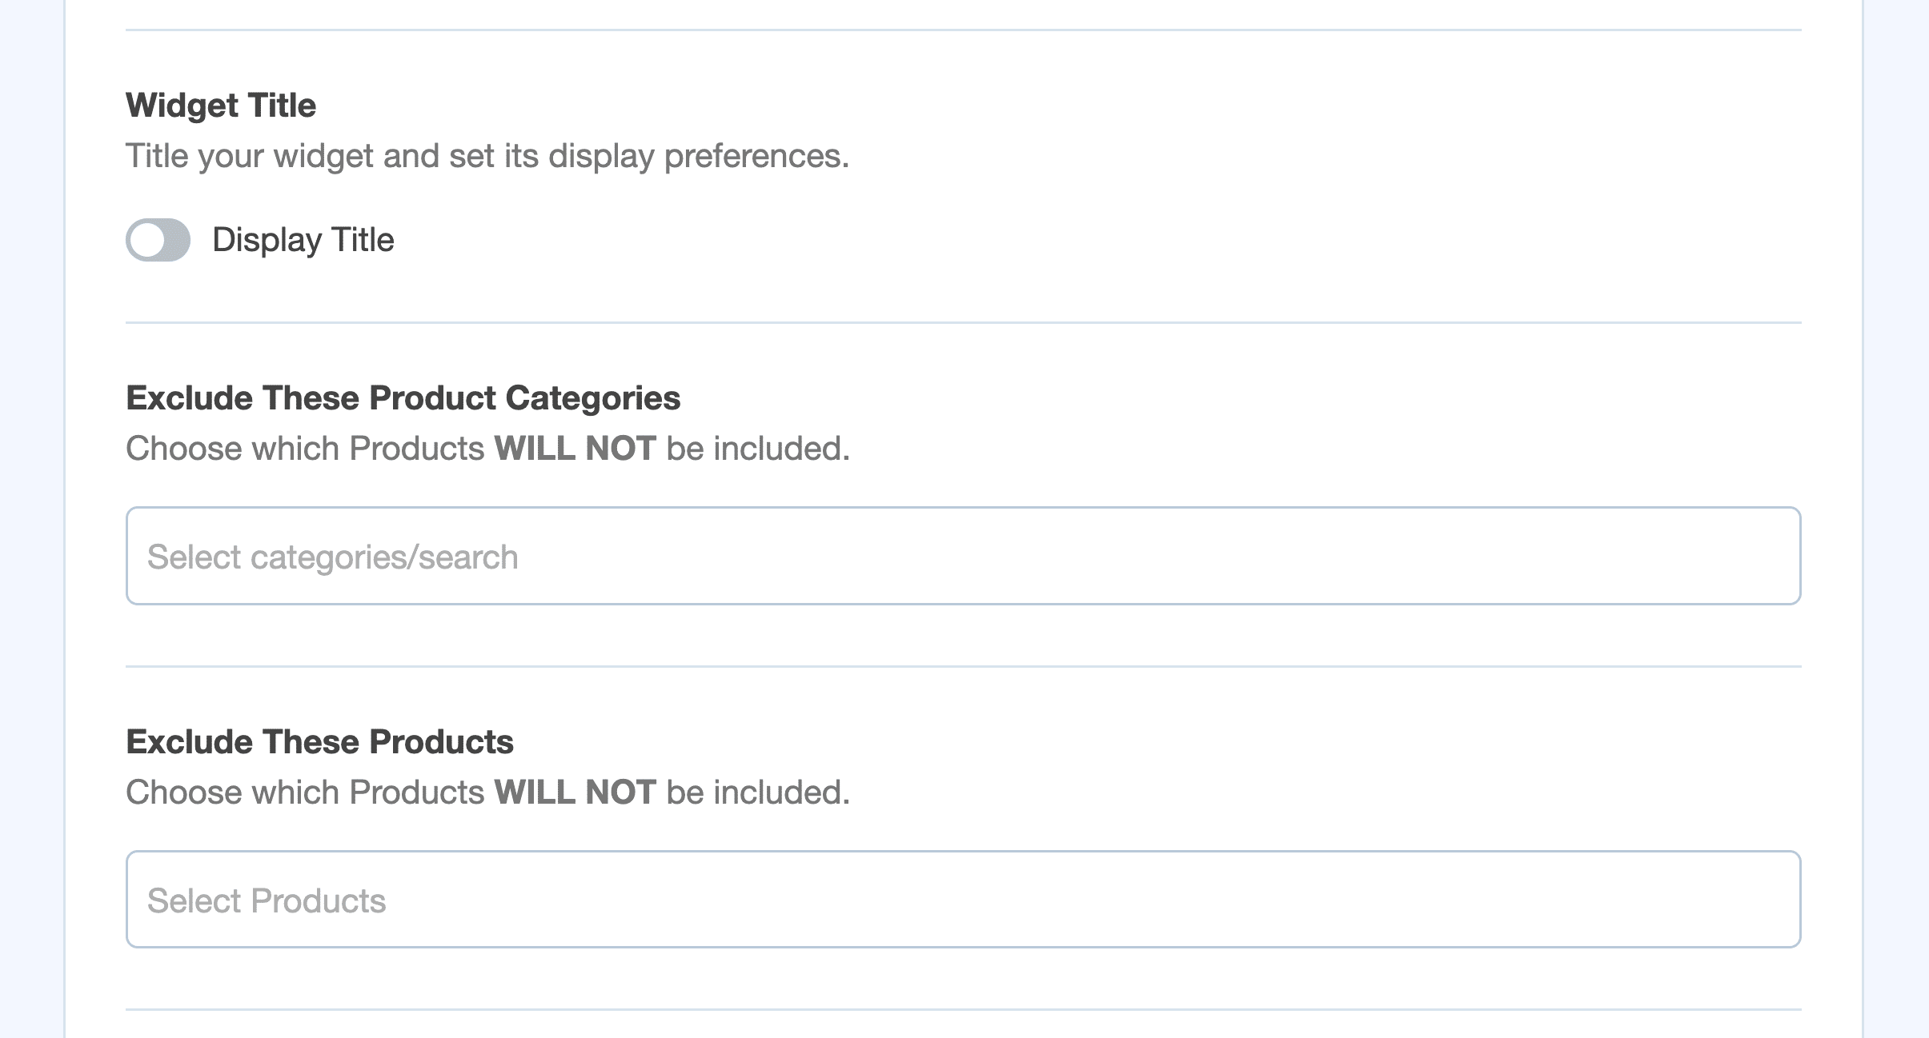Click the word Widget in Widget Title
The width and height of the screenshot is (1929, 1038).
tap(182, 106)
